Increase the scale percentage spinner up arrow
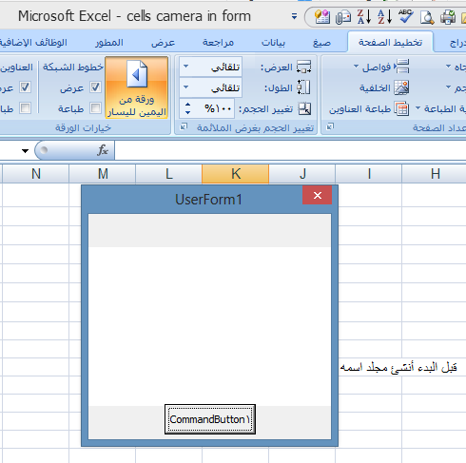466x463 pixels. click(187, 105)
